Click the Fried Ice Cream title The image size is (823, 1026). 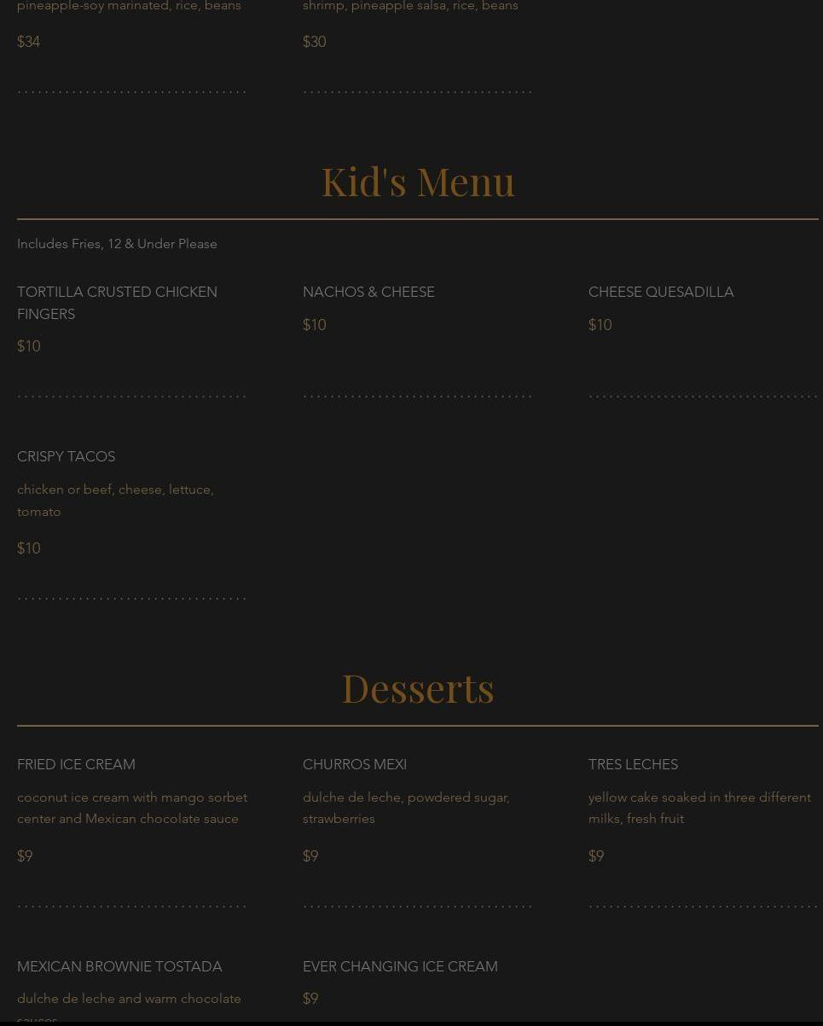[76, 764]
